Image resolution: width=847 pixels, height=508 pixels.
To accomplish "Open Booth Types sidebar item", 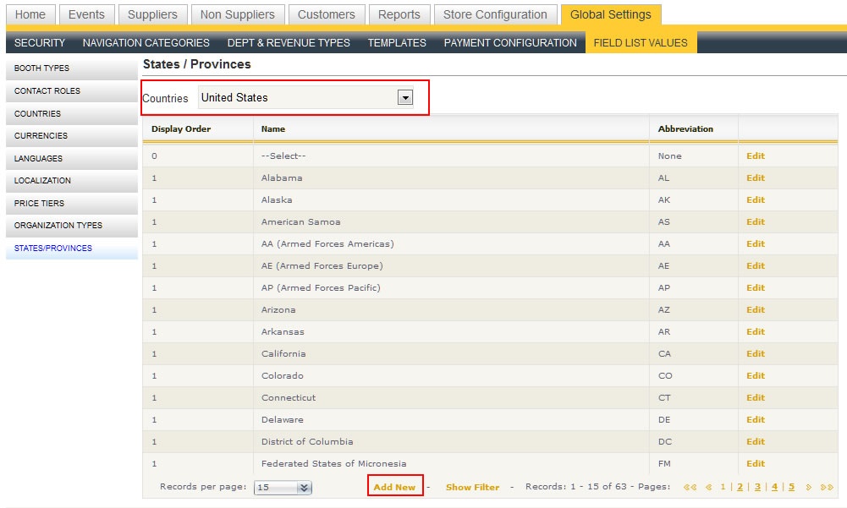I will click(x=41, y=68).
